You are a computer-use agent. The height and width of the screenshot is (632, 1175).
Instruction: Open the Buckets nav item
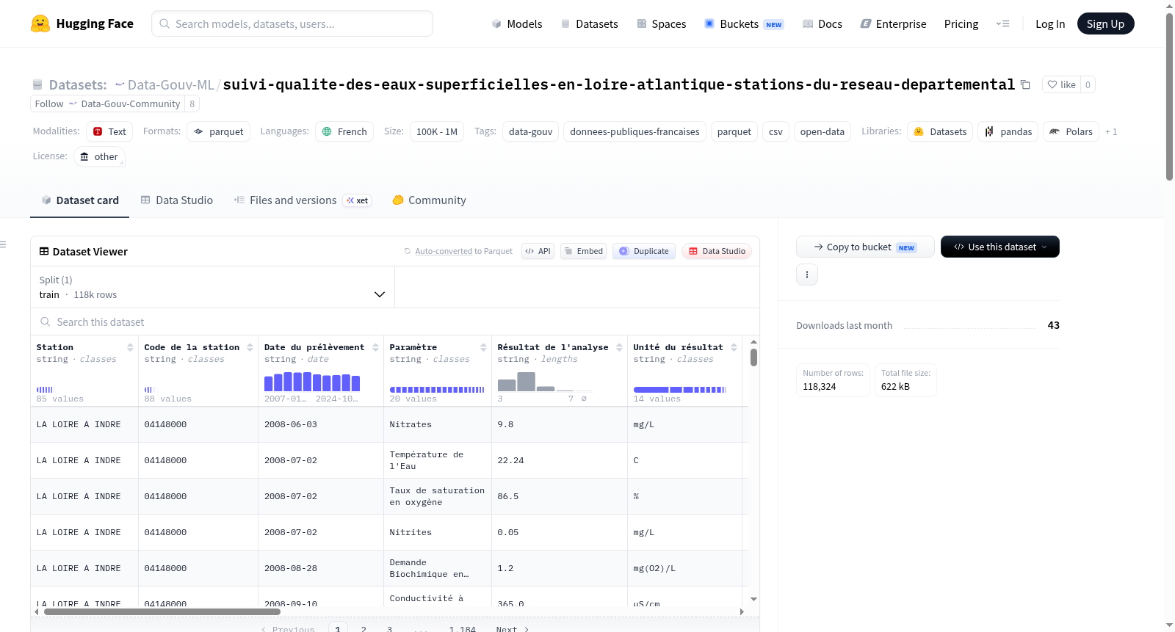pos(744,23)
